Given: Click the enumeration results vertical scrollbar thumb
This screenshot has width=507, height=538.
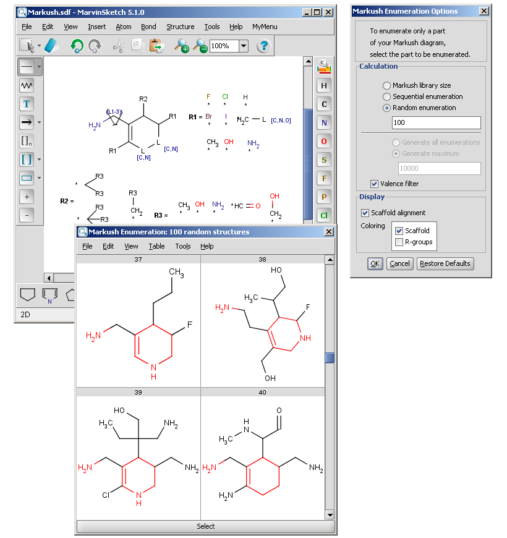Looking at the screenshot, I should (330, 358).
